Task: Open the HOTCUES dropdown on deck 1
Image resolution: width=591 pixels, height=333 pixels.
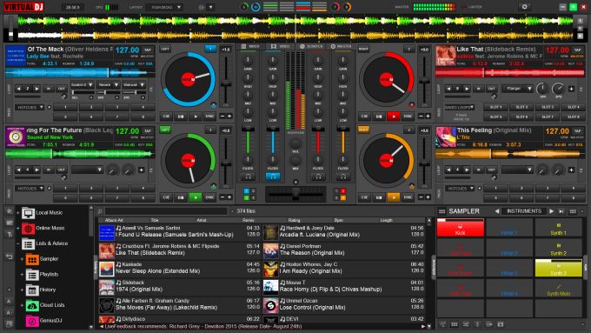Action: click(30, 108)
